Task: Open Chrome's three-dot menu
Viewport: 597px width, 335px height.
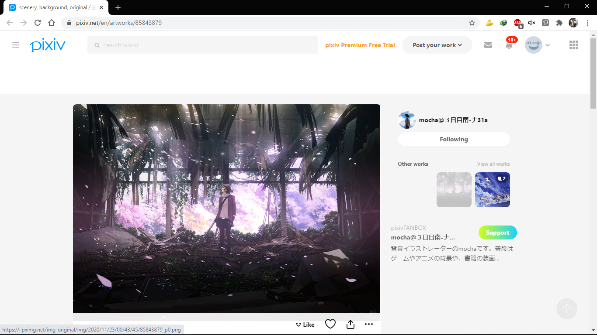Action: click(x=587, y=22)
